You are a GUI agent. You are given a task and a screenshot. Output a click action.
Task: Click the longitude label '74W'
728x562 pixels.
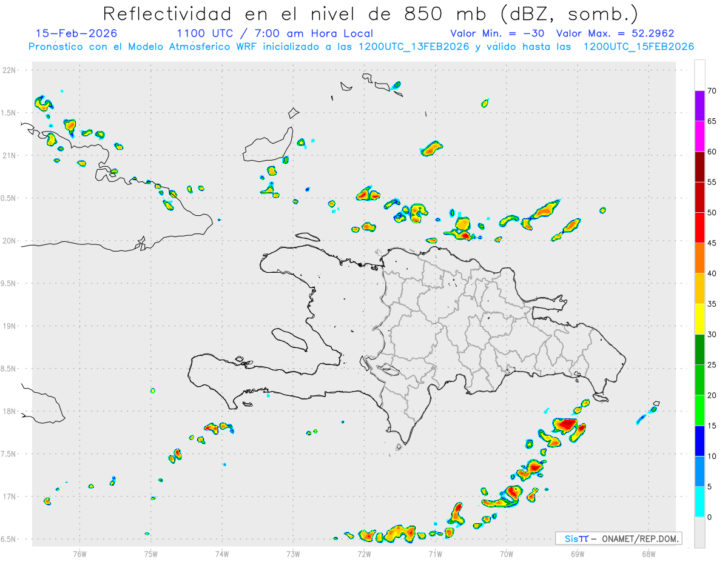[221, 554]
